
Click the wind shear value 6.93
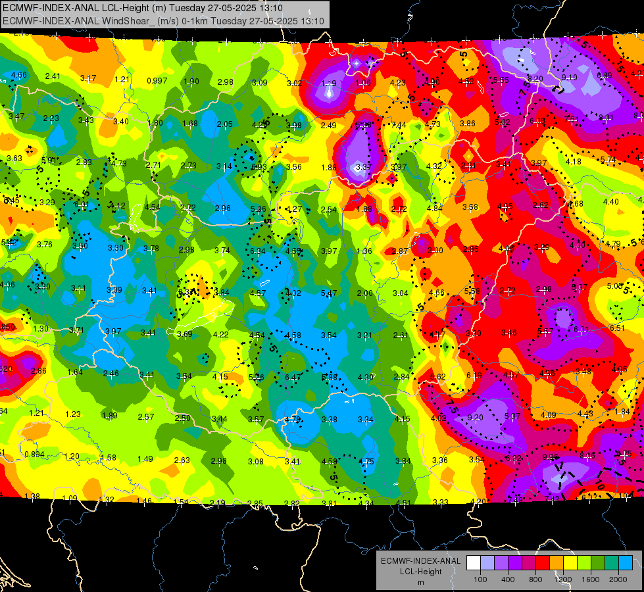[259, 167]
